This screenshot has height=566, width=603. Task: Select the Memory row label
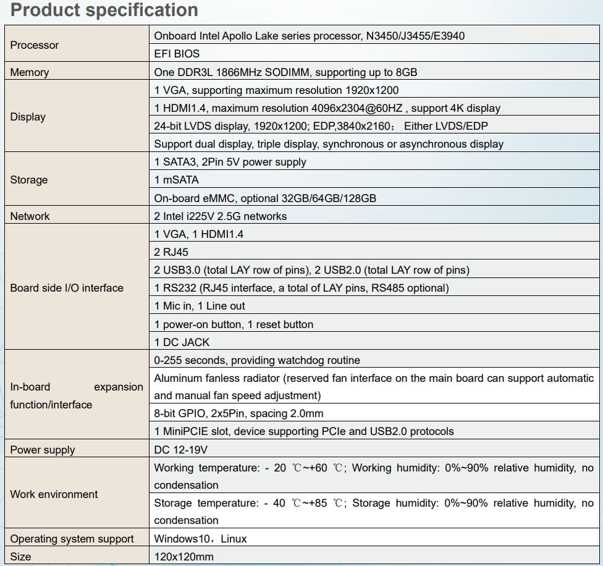[x=30, y=72]
